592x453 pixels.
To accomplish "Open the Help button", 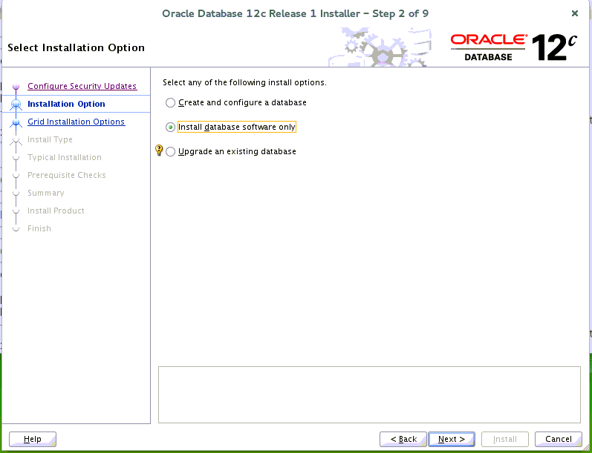I will point(33,439).
